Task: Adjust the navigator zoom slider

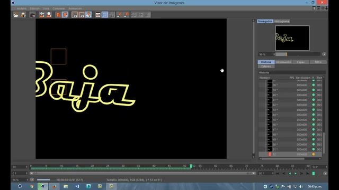Action: [x=297, y=54]
